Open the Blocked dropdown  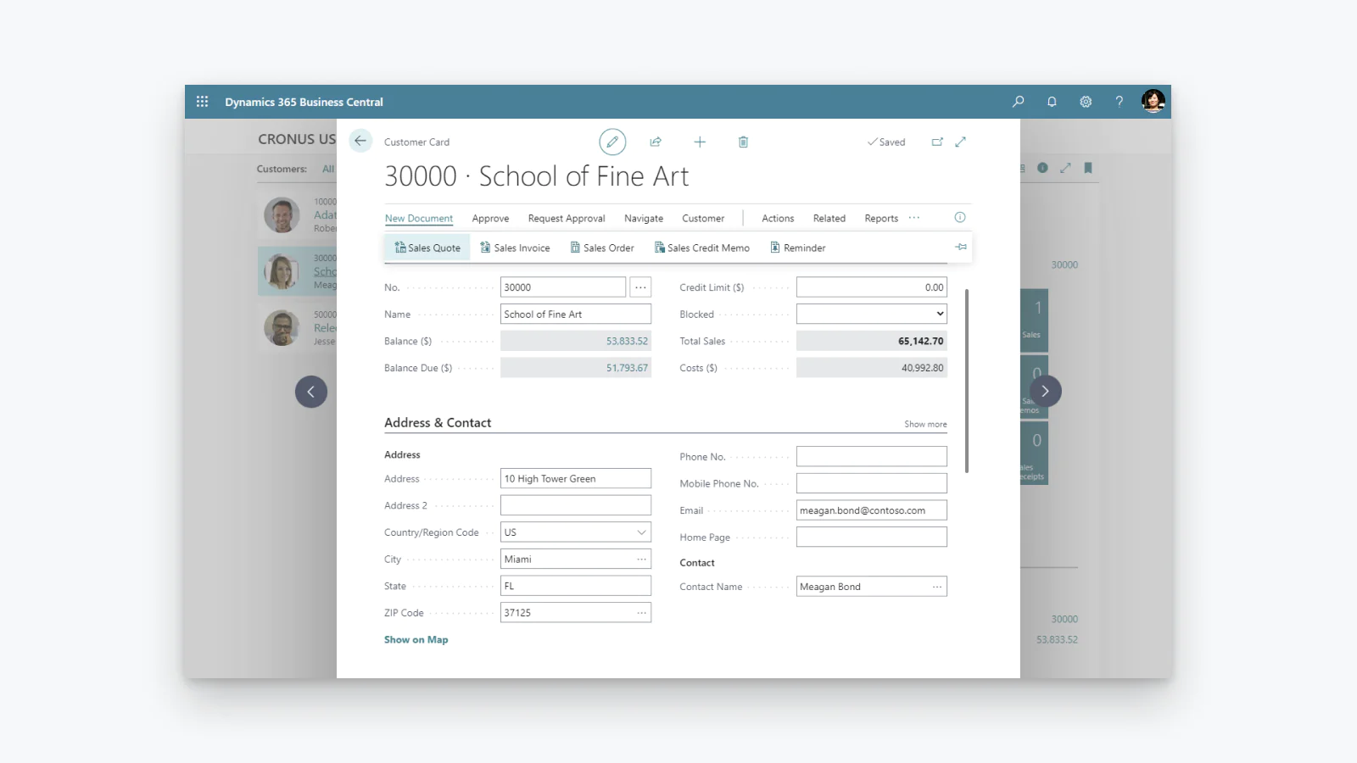[x=940, y=314]
